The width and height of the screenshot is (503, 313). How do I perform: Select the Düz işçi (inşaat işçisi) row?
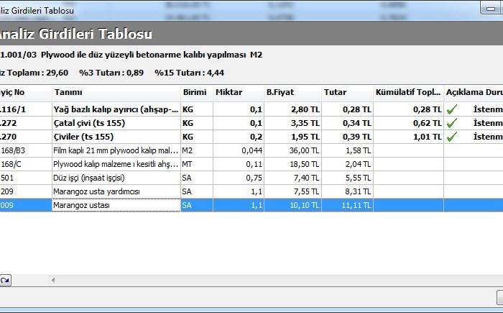[115, 178]
